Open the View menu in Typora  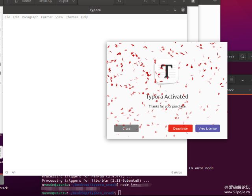point(59,17)
